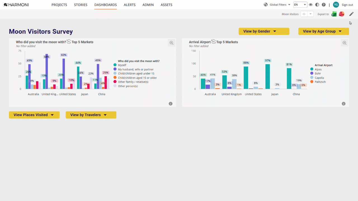This screenshot has height=201, width=358.
Task: Open the View by Gender dropdown
Action: [x=264, y=31]
